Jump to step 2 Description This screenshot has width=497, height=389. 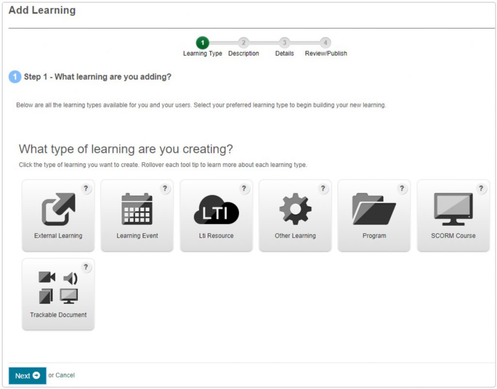[x=244, y=43]
